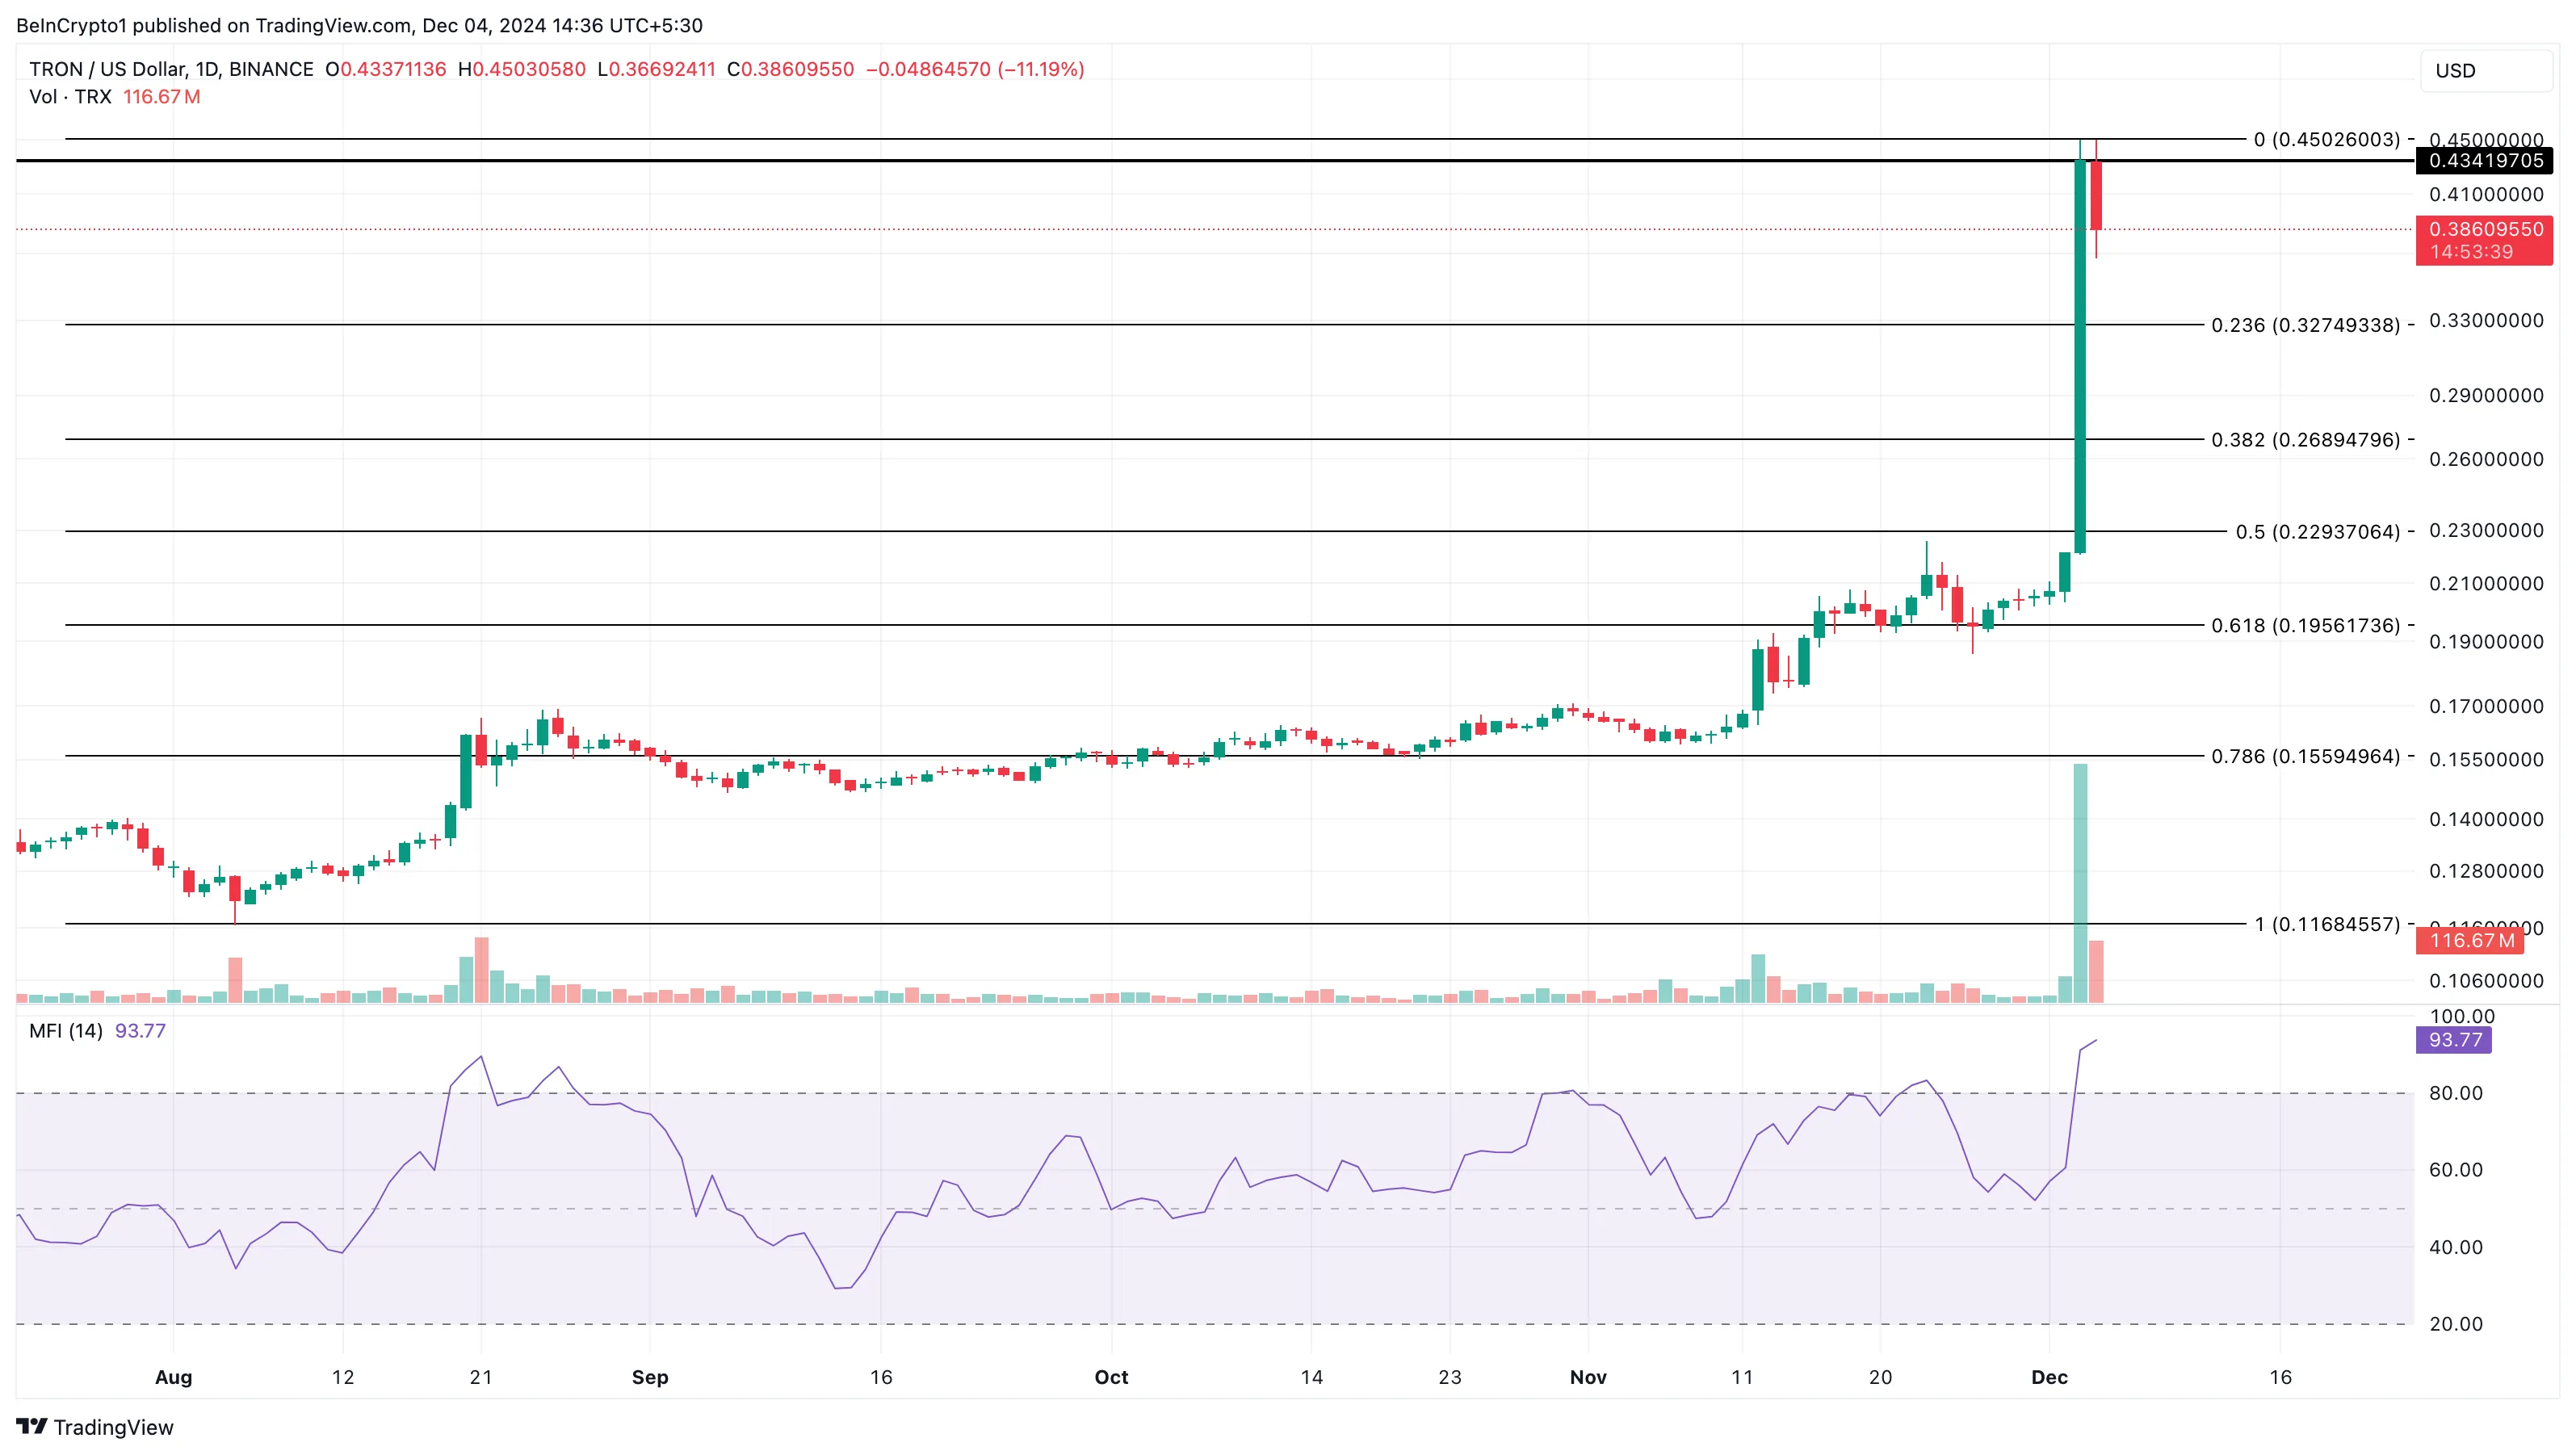Select the Fib 0.5 (0.22937064) label
This screenshot has width=2576, height=1455.
pos(2317,531)
